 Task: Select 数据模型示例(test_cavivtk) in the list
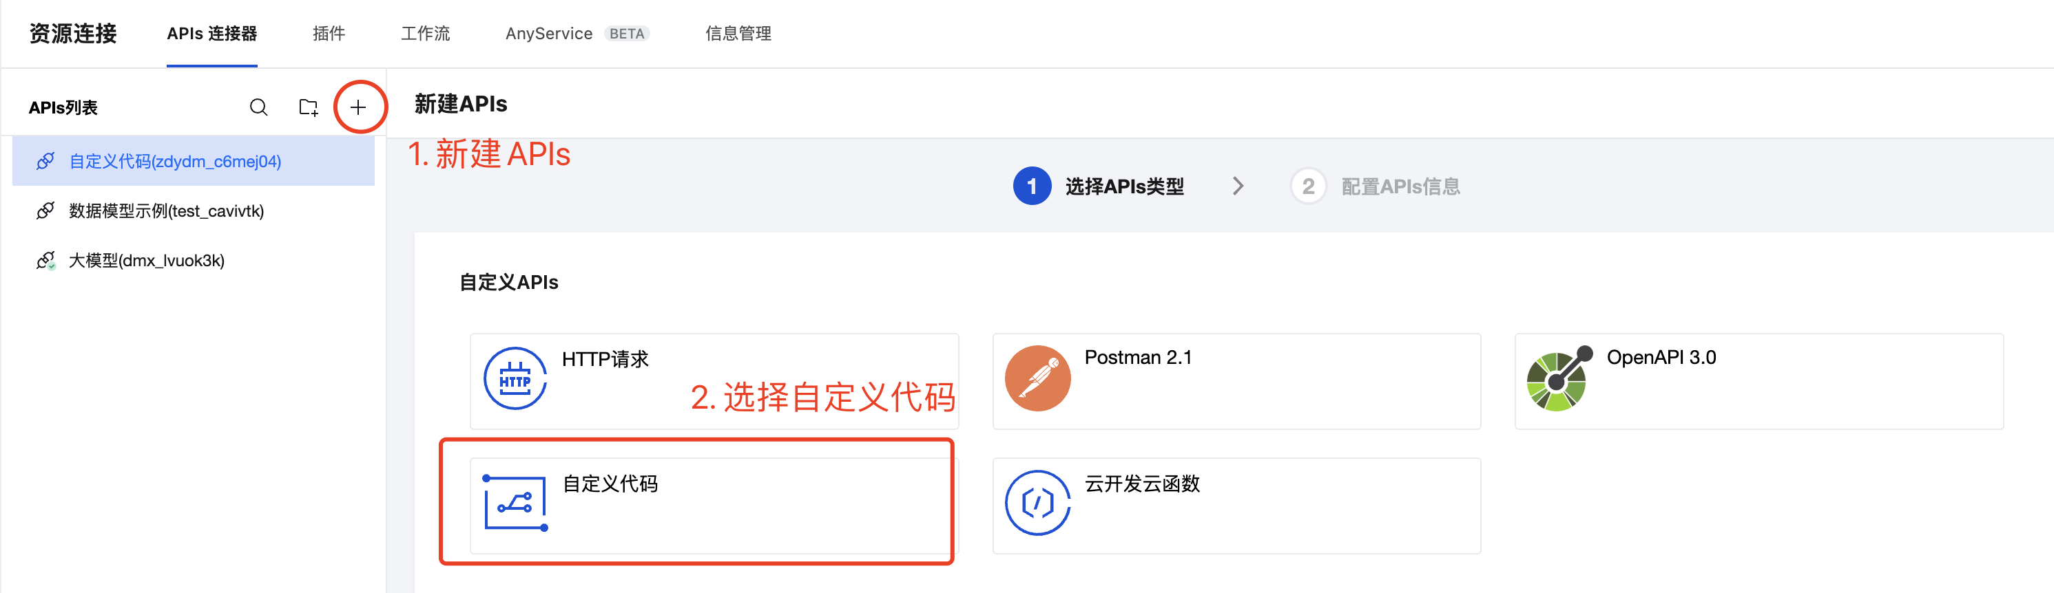194,211
